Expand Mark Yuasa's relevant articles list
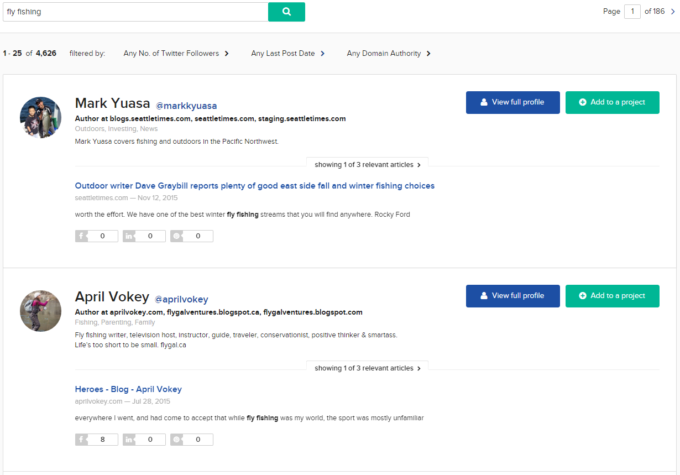Viewport: 680px width, 475px height. point(368,165)
